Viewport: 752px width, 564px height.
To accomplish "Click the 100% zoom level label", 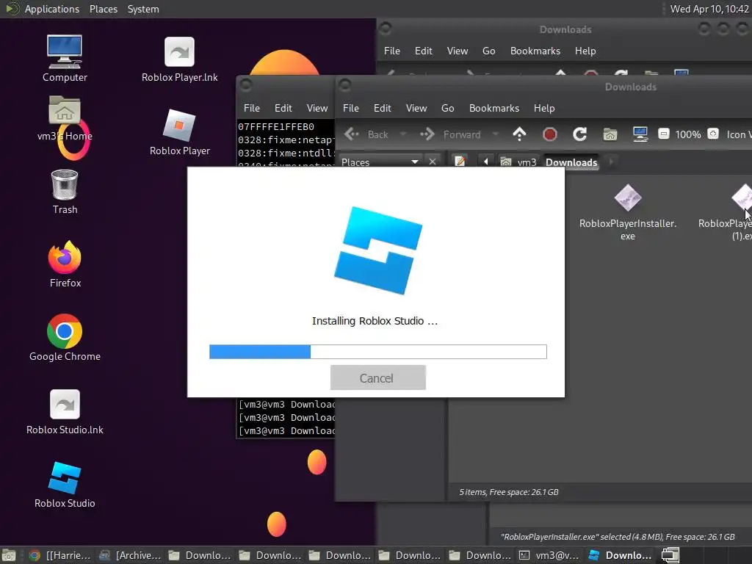I will (687, 134).
